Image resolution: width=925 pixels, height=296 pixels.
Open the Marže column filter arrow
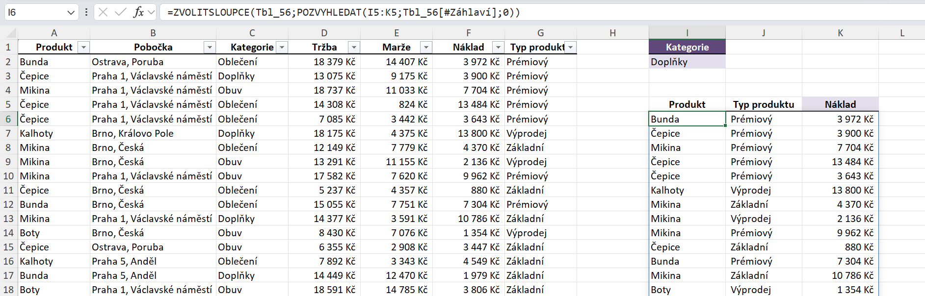coord(426,48)
